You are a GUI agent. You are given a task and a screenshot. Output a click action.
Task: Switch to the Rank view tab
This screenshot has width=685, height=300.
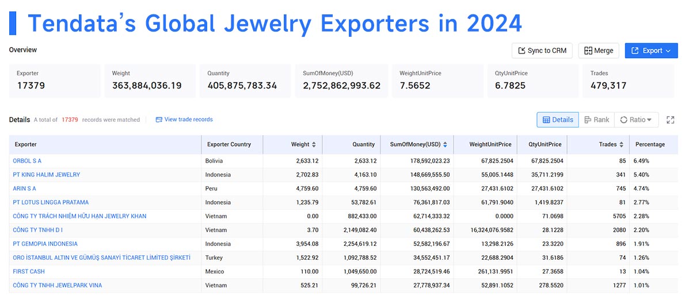[596, 120]
